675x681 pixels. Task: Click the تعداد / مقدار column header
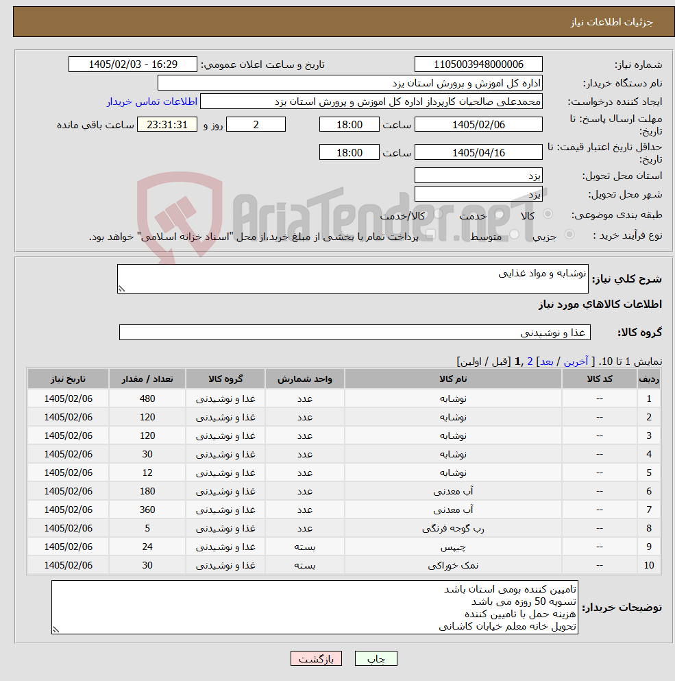(147, 379)
